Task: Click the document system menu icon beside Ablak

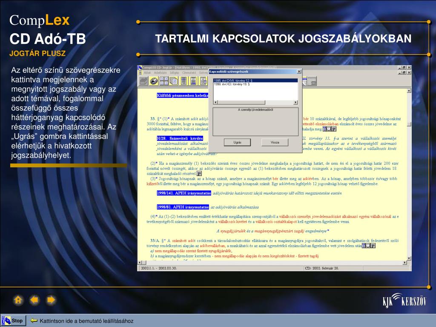Action: (x=141, y=72)
